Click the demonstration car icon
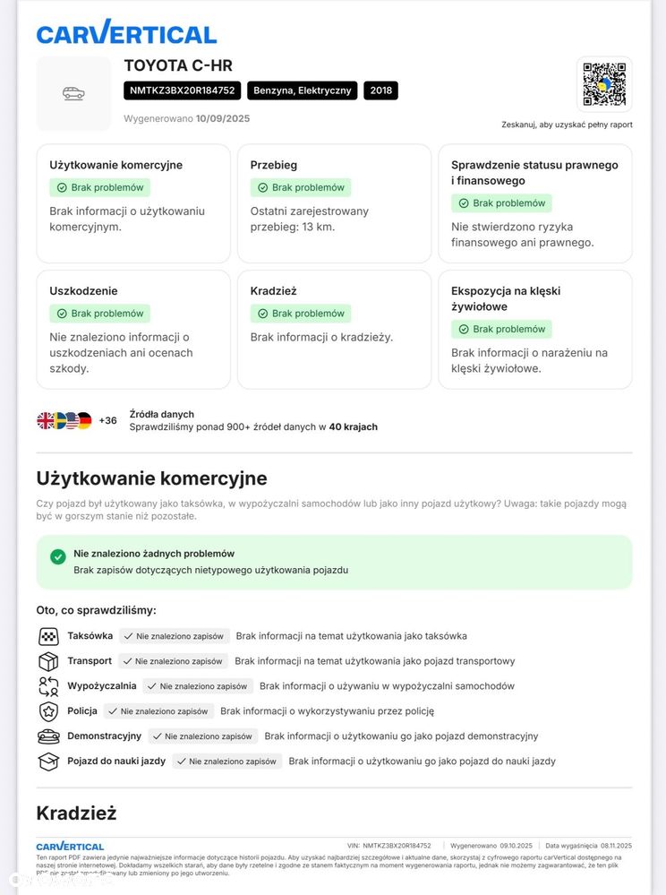 point(48,736)
